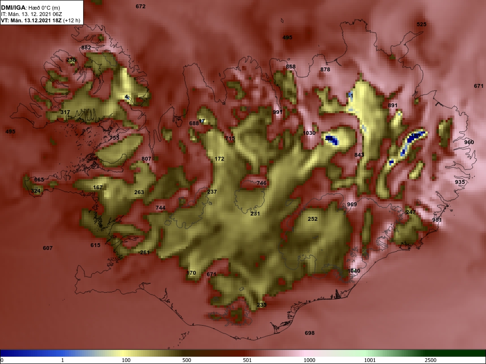Viewport: 486px width, 364px height.
Task: Select the 807 height value
Action: pyautogui.click(x=146, y=159)
